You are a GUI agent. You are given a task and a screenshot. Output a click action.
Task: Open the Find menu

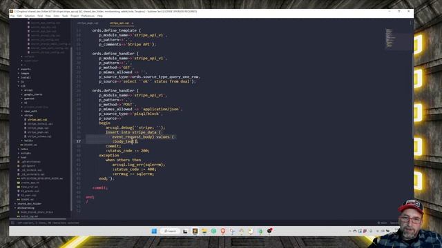point(40,16)
